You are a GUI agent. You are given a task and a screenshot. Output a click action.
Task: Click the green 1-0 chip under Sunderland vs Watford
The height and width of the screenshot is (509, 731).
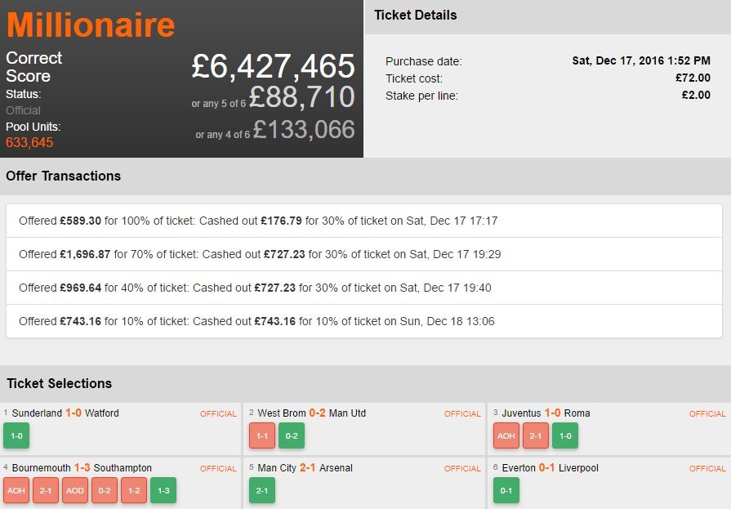[16, 435]
